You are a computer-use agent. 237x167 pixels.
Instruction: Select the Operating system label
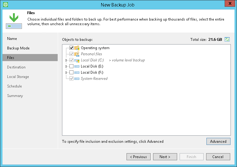[95, 48]
